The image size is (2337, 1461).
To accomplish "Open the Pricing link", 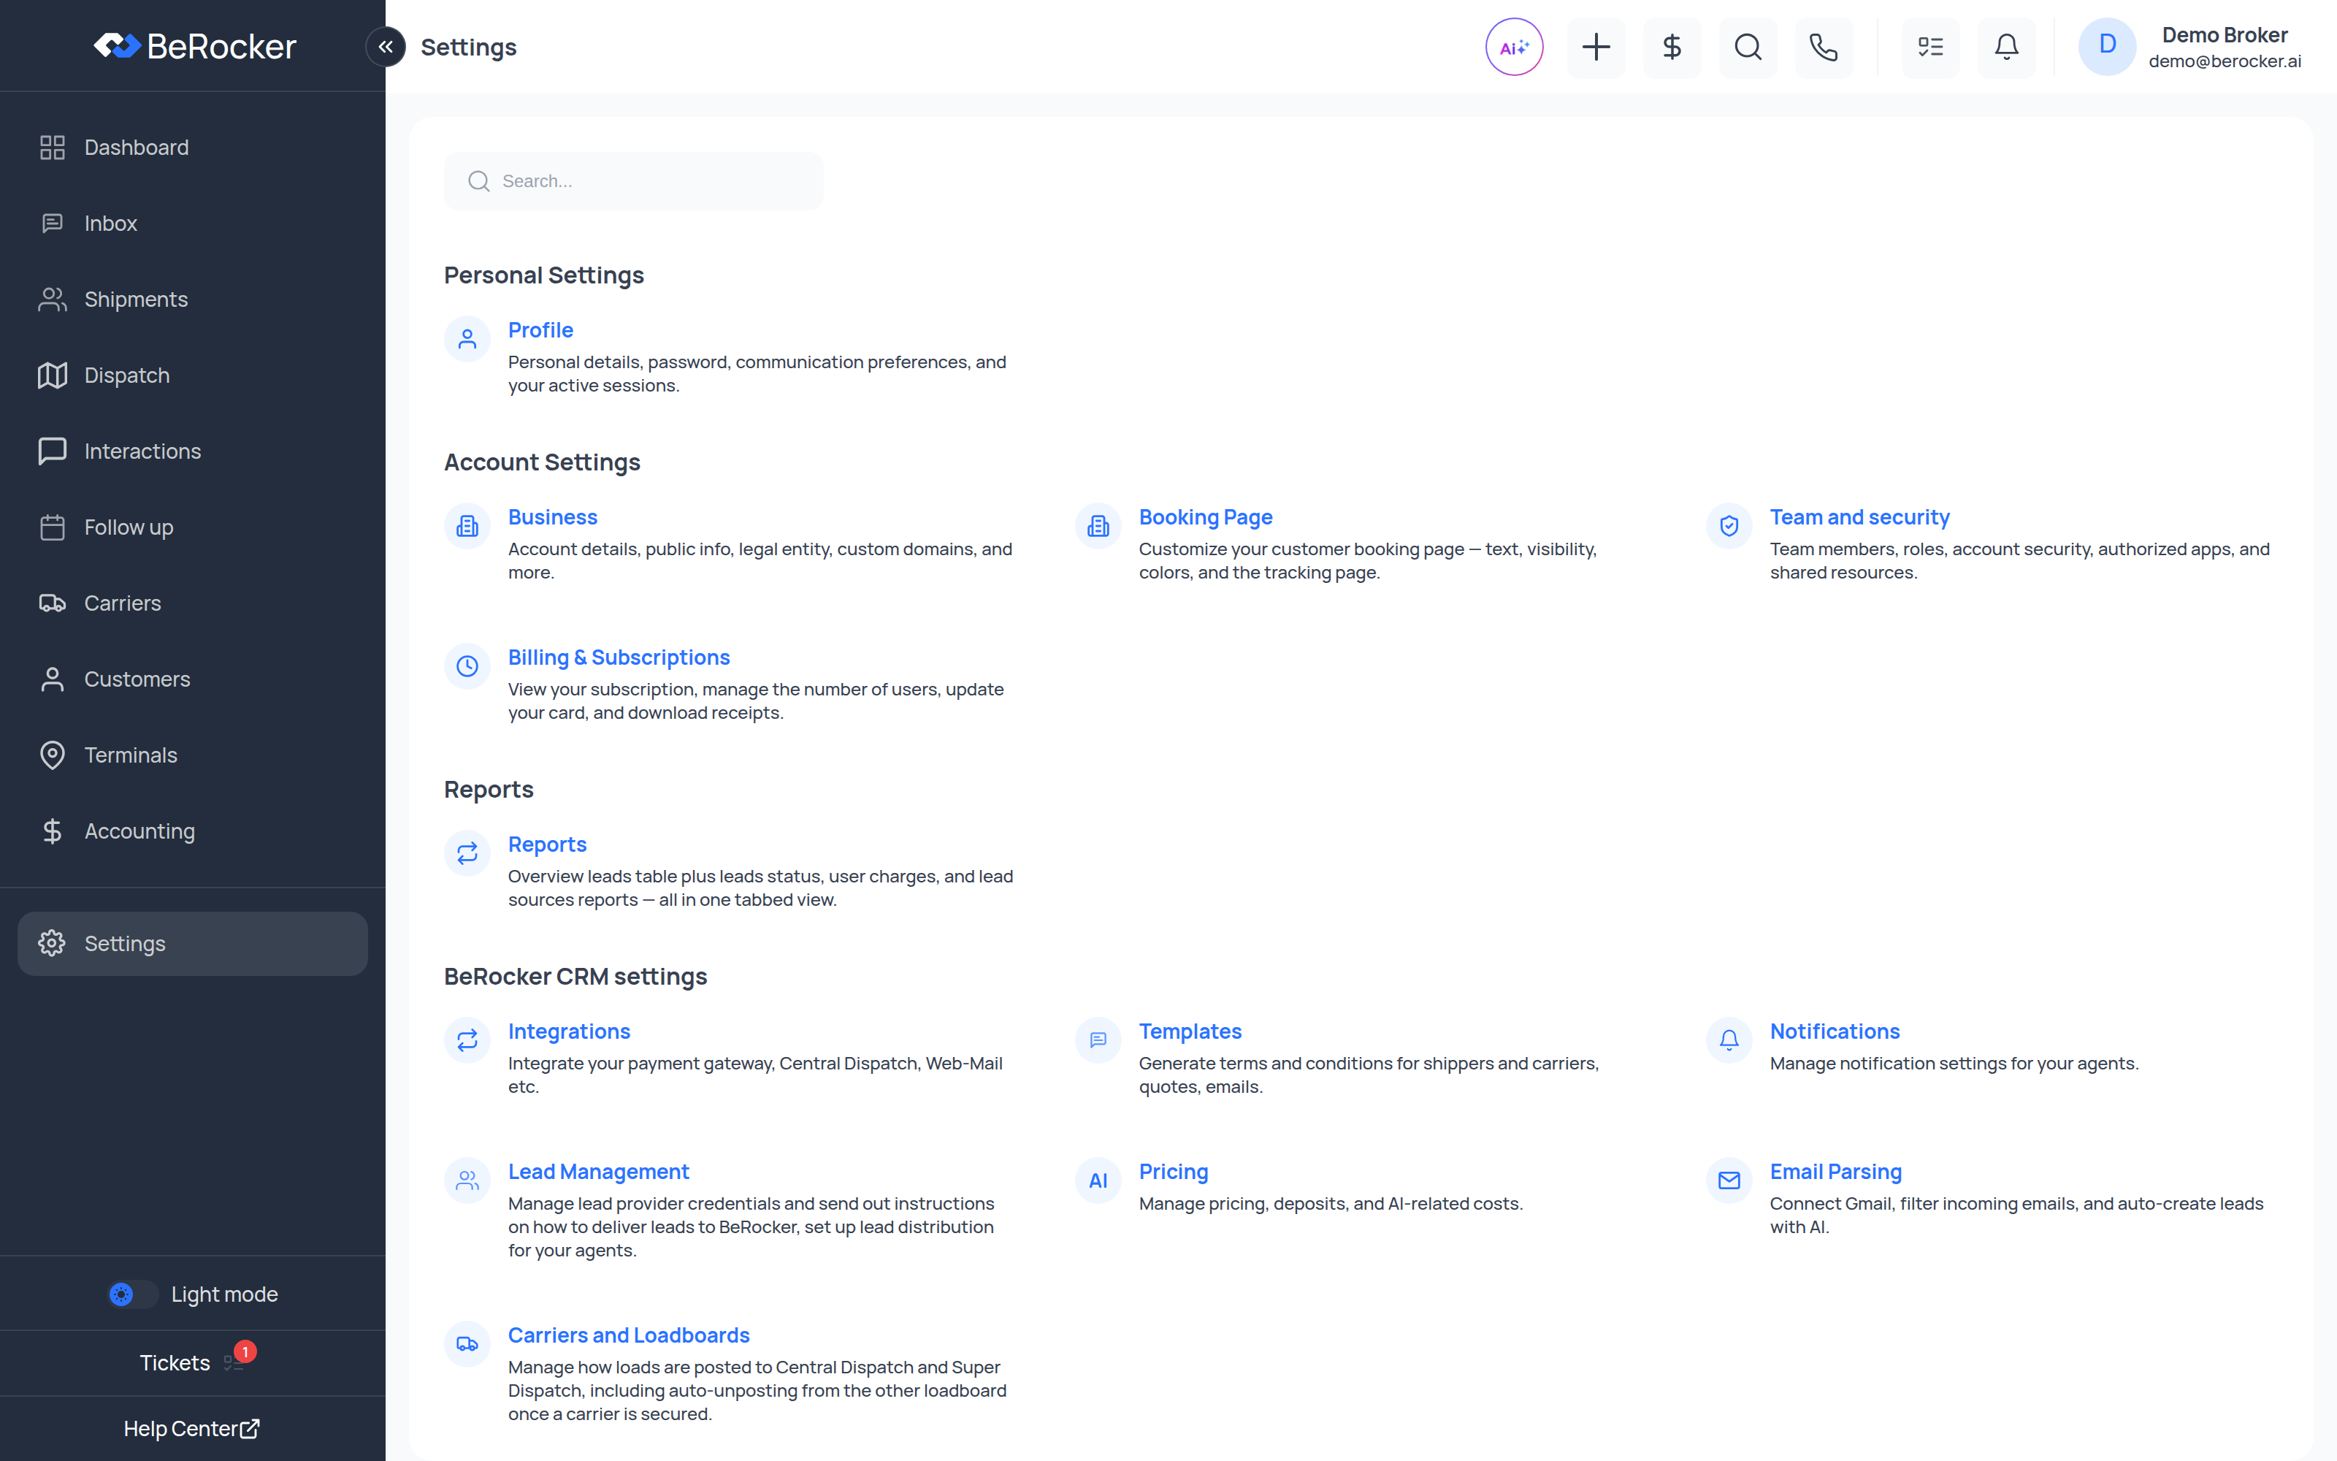I will (x=1174, y=1171).
